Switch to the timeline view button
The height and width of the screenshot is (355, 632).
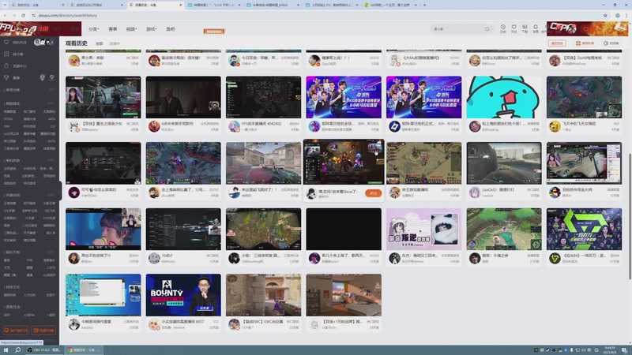click(x=611, y=43)
